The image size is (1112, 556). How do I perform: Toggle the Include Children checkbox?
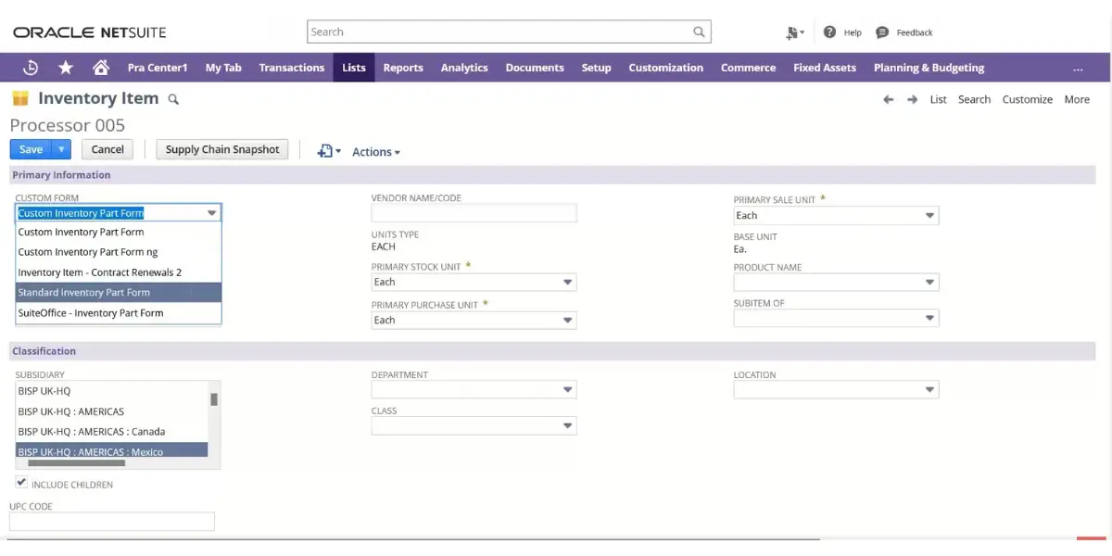click(21, 483)
